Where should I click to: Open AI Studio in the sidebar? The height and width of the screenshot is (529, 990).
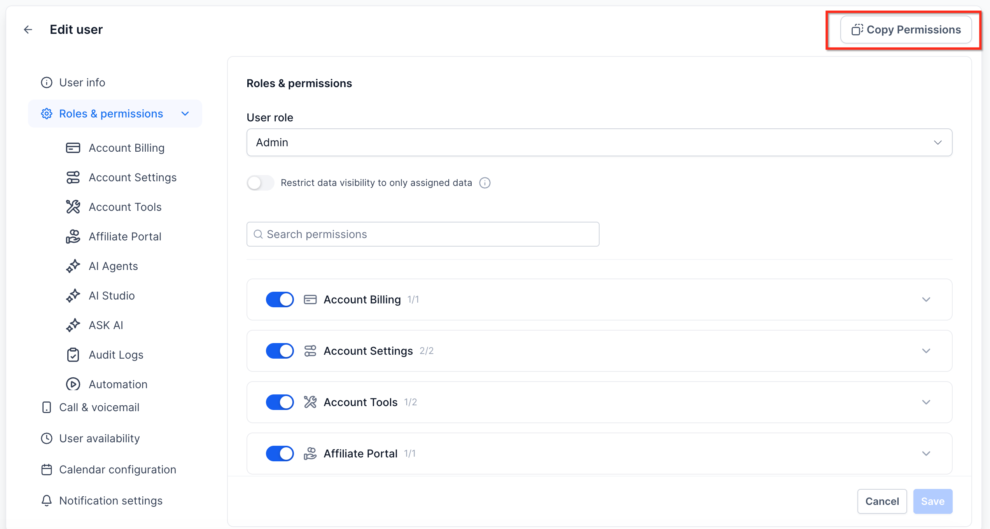click(112, 296)
